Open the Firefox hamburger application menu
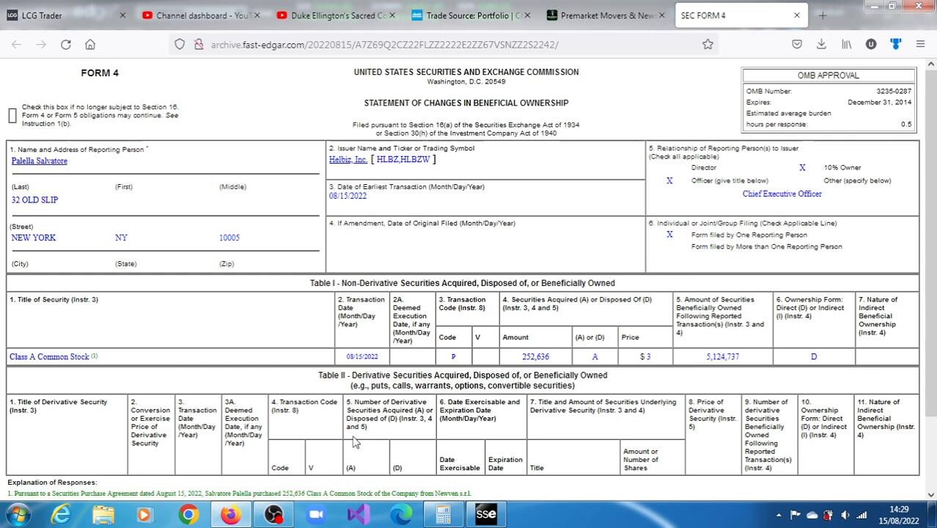 pyautogui.click(x=920, y=45)
